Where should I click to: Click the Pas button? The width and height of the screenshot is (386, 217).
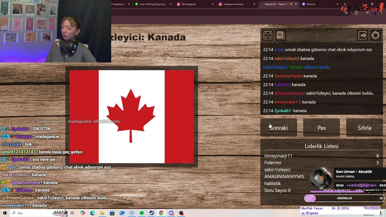point(321,128)
